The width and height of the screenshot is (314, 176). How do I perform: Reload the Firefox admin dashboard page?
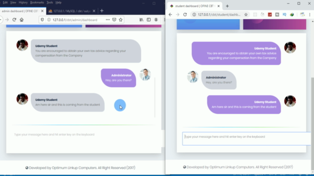[x=14, y=20]
